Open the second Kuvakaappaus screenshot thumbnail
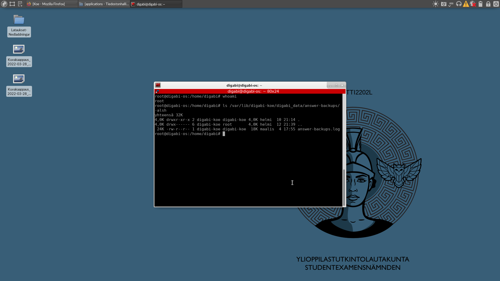This screenshot has height=281, width=500. [19, 79]
